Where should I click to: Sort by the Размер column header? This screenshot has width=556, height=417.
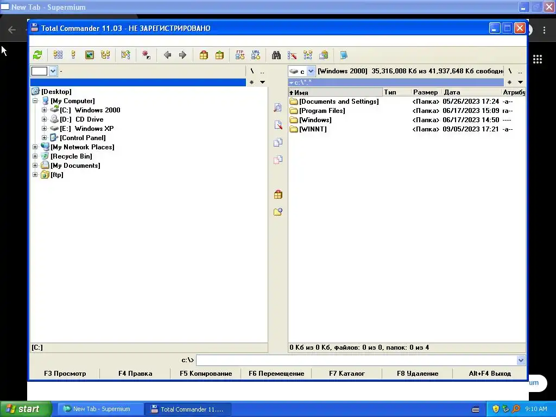click(x=427, y=92)
